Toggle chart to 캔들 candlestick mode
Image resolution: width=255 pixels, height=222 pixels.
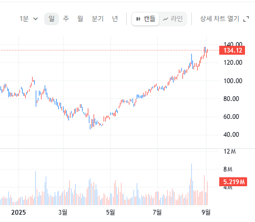click(x=146, y=19)
